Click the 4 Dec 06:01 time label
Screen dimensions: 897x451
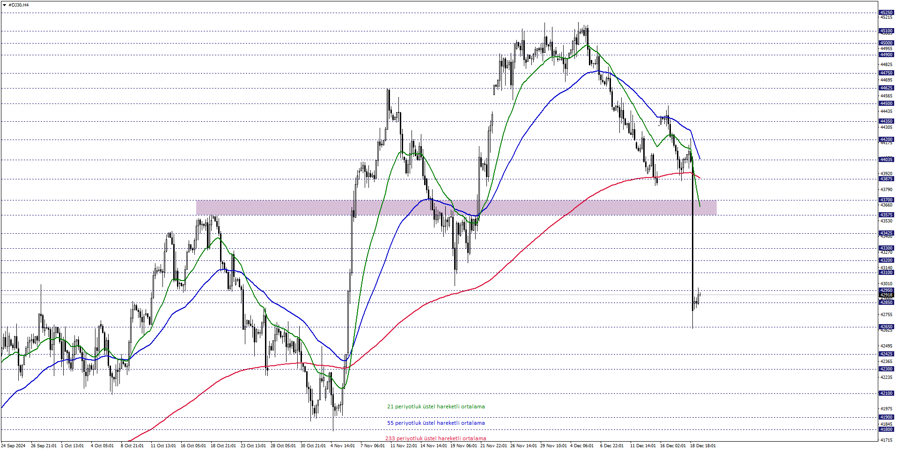[582, 446]
